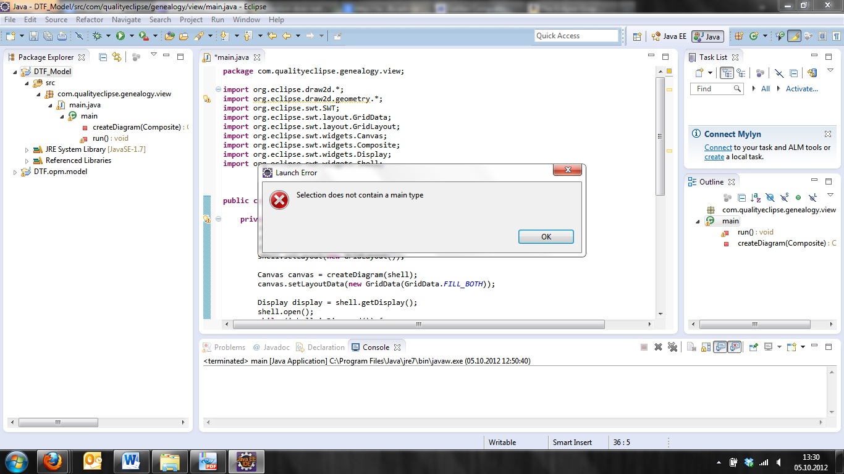Click in the Quick Access field
Image resolution: width=844 pixels, height=474 pixels.
coord(576,36)
